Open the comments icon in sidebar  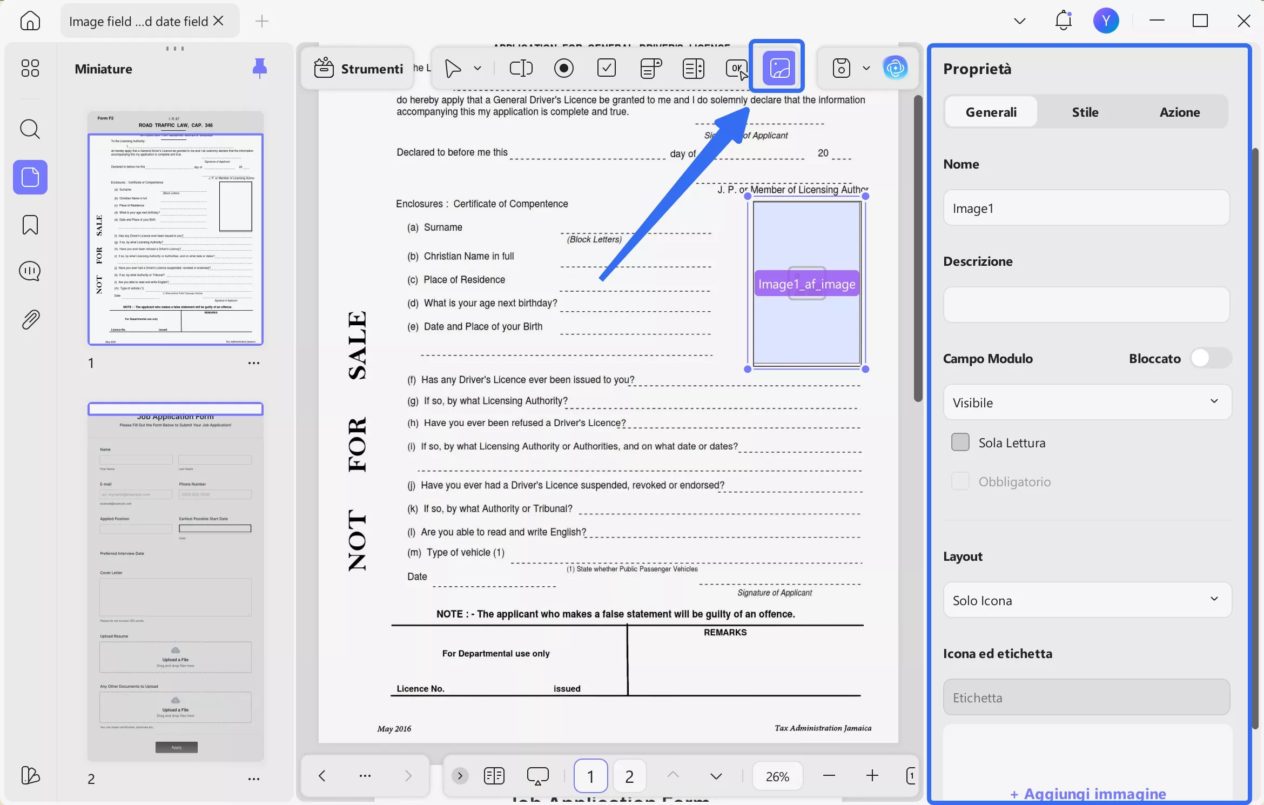(30, 271)
